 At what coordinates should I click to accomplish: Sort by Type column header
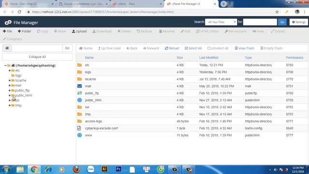click(248, 58)
